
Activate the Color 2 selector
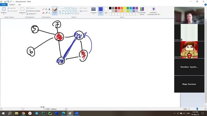106,11
